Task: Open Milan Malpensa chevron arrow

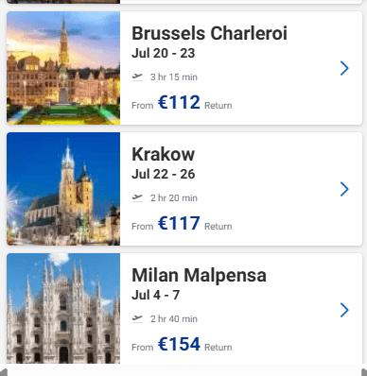Action: pyautogui.click(x=344, y=310)
